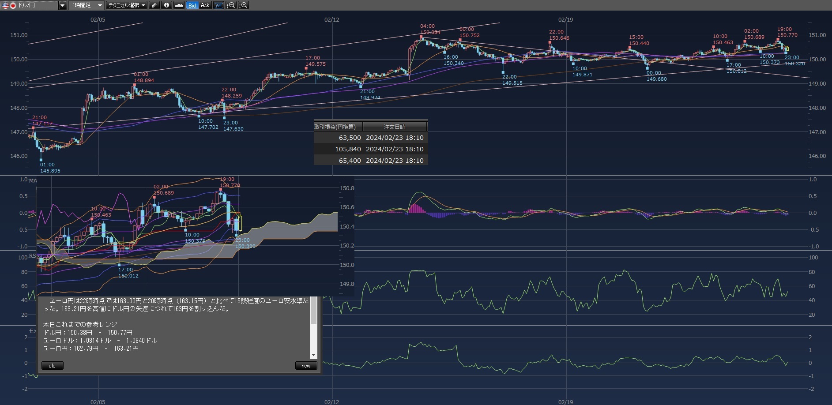Click the chart display mode icon
Screen dimensions: 832x405
pos(218,5)
